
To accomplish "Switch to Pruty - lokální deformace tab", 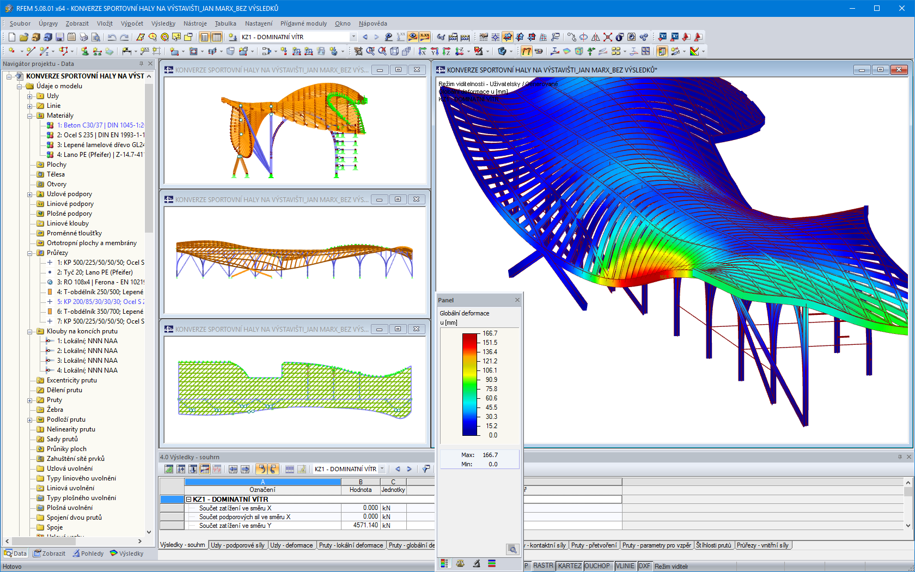I will click(x=351, y=545).
